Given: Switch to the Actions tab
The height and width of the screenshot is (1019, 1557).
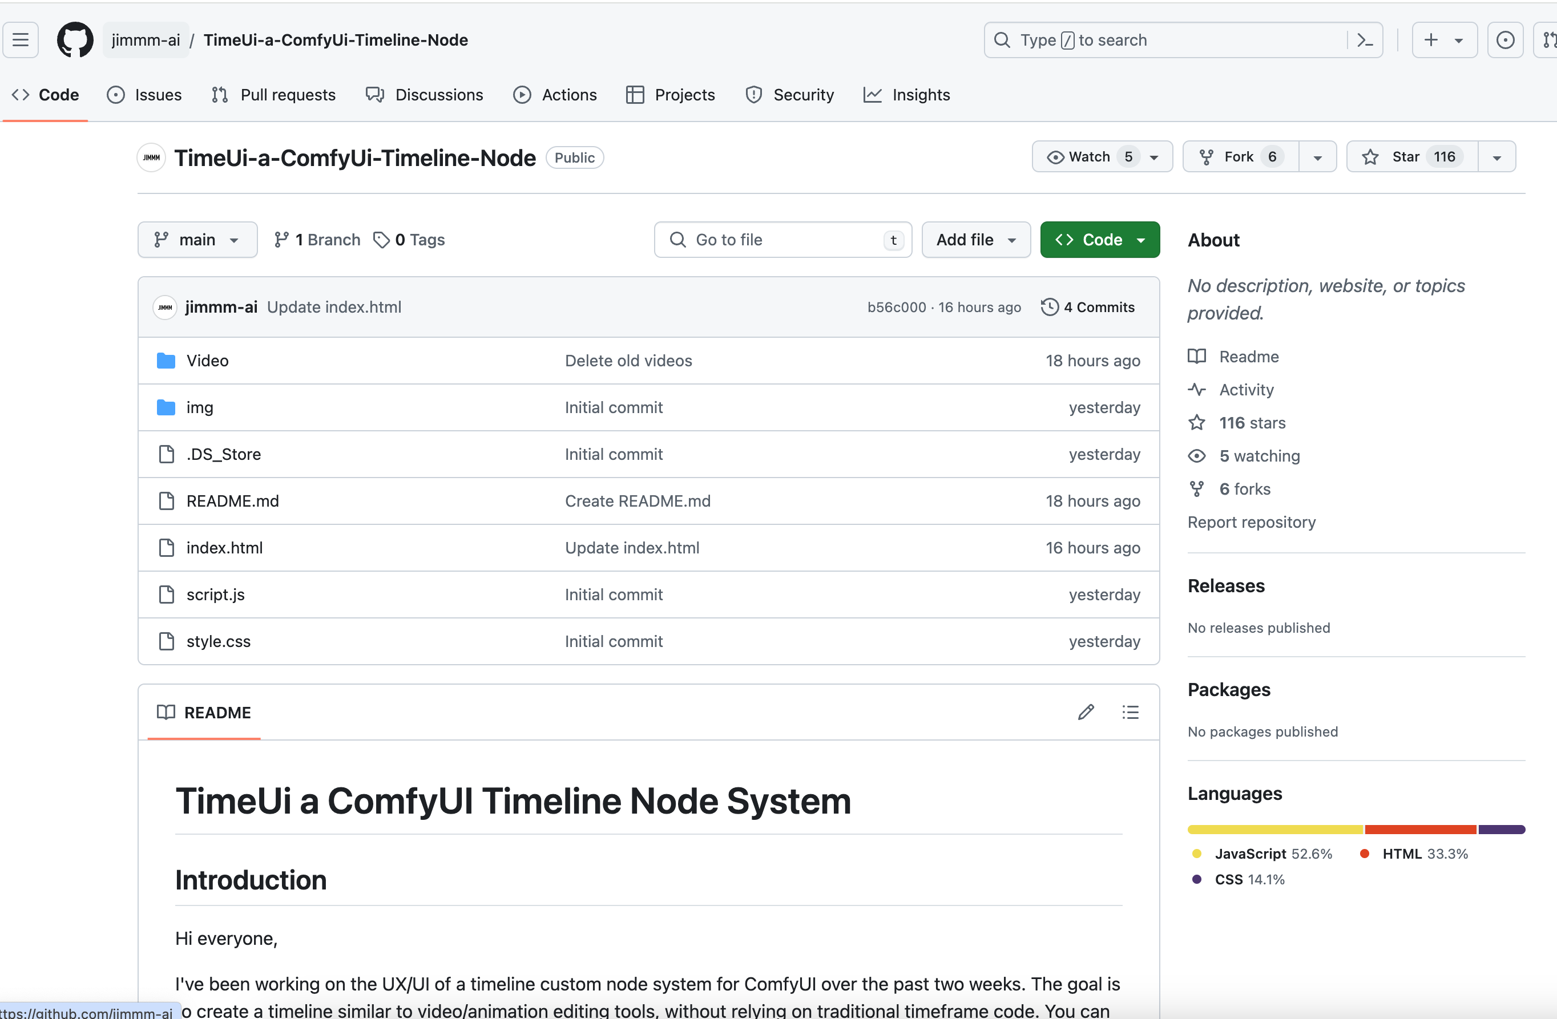Looking at the screenshot, I should (x=555, y=95).
